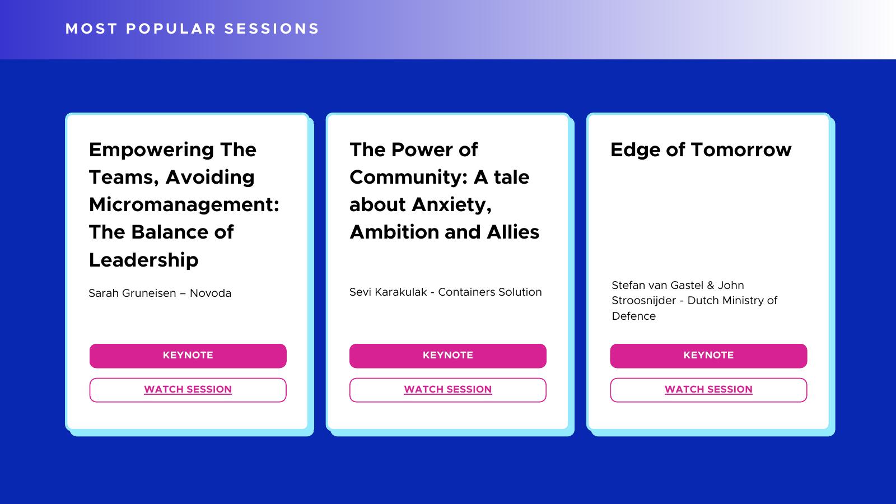The image size is (896, 504).
Task: Click the Most Popular Sessions heading
Action: click(192, 29)
